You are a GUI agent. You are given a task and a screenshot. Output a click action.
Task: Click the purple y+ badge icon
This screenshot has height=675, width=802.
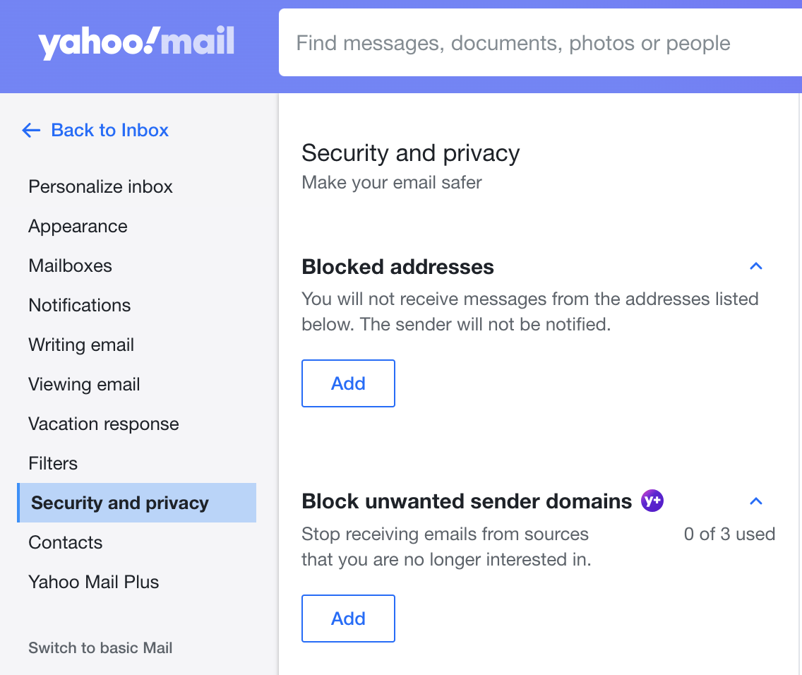652,501
